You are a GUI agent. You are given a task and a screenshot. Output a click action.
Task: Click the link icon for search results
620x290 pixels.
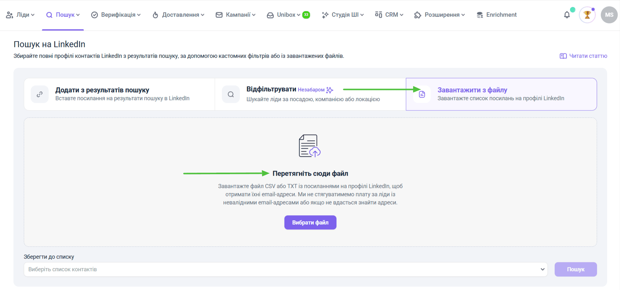tap(40, 94)
